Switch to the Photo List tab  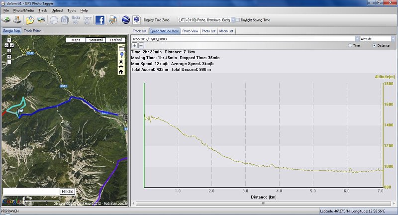[208, 31]
